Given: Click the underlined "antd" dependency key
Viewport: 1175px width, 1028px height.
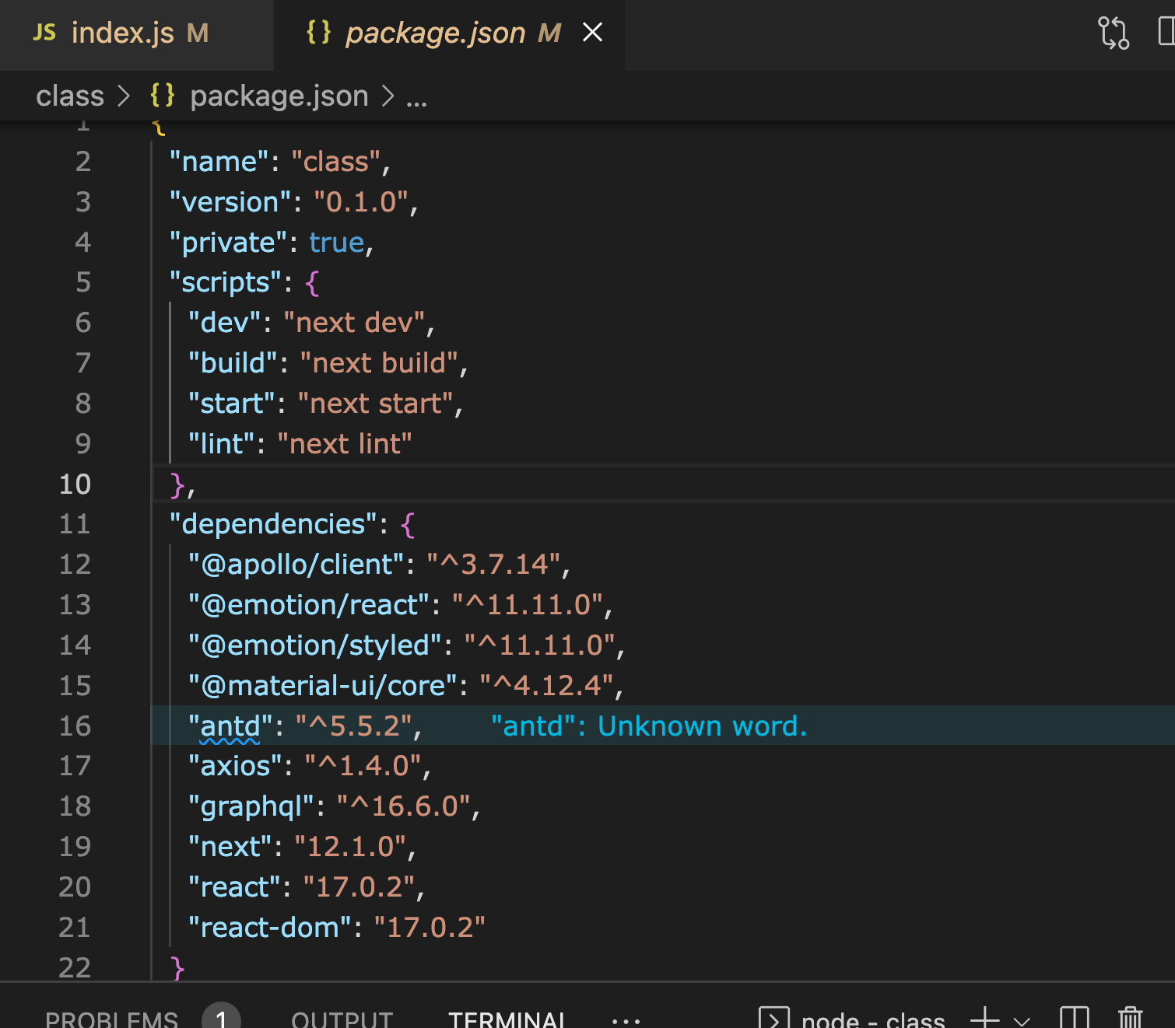Looking at the screenshot, I should tap(230, 726).
